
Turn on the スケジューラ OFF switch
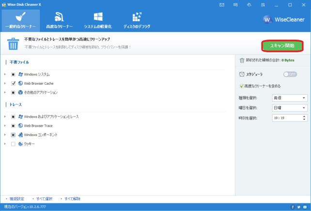290,75
